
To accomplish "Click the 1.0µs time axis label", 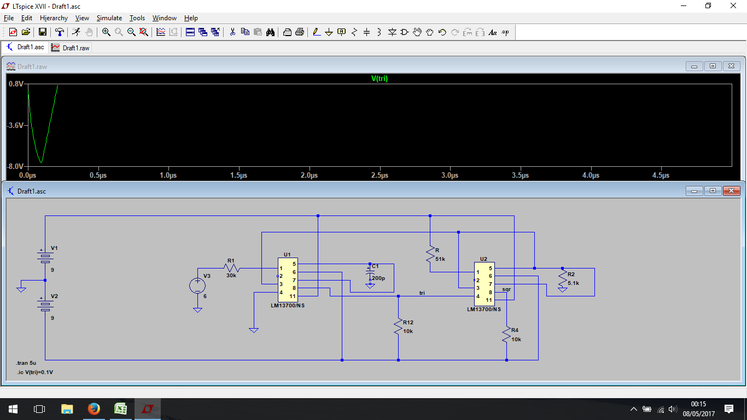I will point(168,176).
